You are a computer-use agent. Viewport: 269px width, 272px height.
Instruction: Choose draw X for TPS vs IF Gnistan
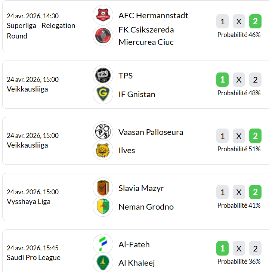coord(239,80)
